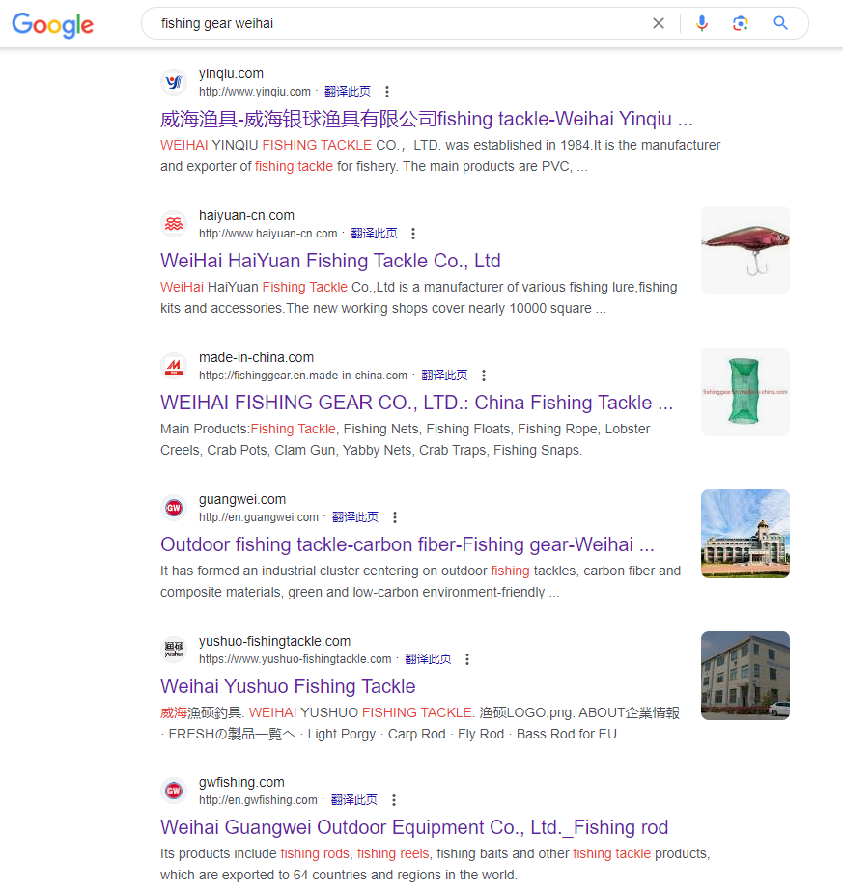Image resolution: width=843 pixels, height=891 pixels.
Task: Open more options for made-in-china.com result
Action: 484,376
